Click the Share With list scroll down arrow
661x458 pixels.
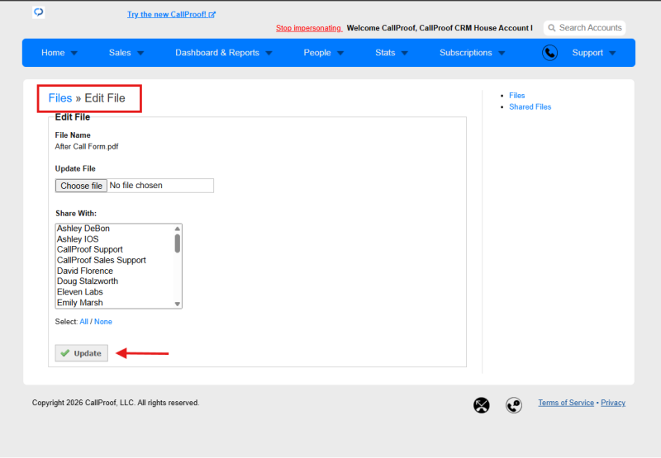(x=178, y=304)
